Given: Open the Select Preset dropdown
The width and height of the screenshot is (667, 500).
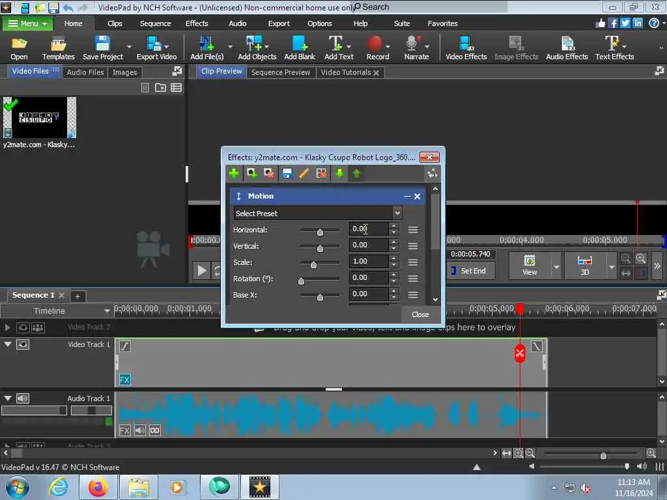Looking at the screenshot, I should pyautogui.click(x=318, y=213).
